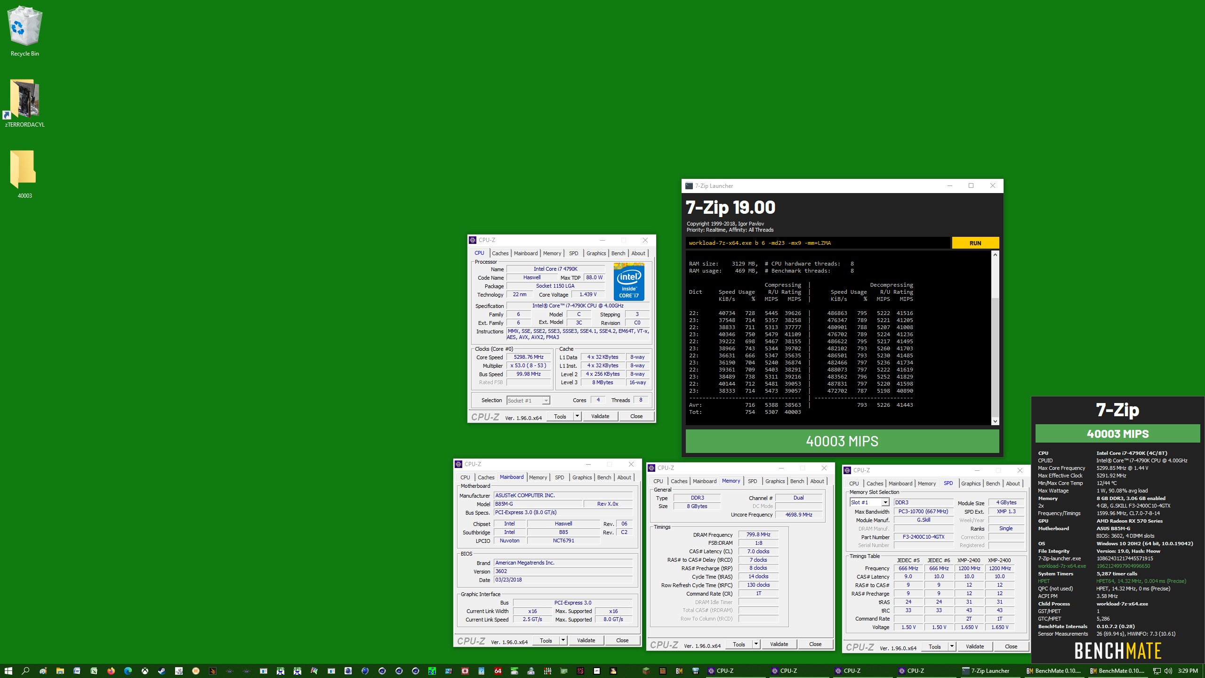Select Memory tab in the CPU window

552,253
